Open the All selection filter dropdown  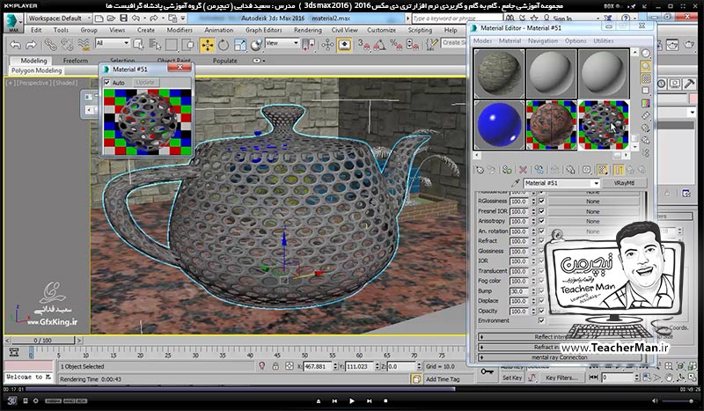tap(113, 43)
